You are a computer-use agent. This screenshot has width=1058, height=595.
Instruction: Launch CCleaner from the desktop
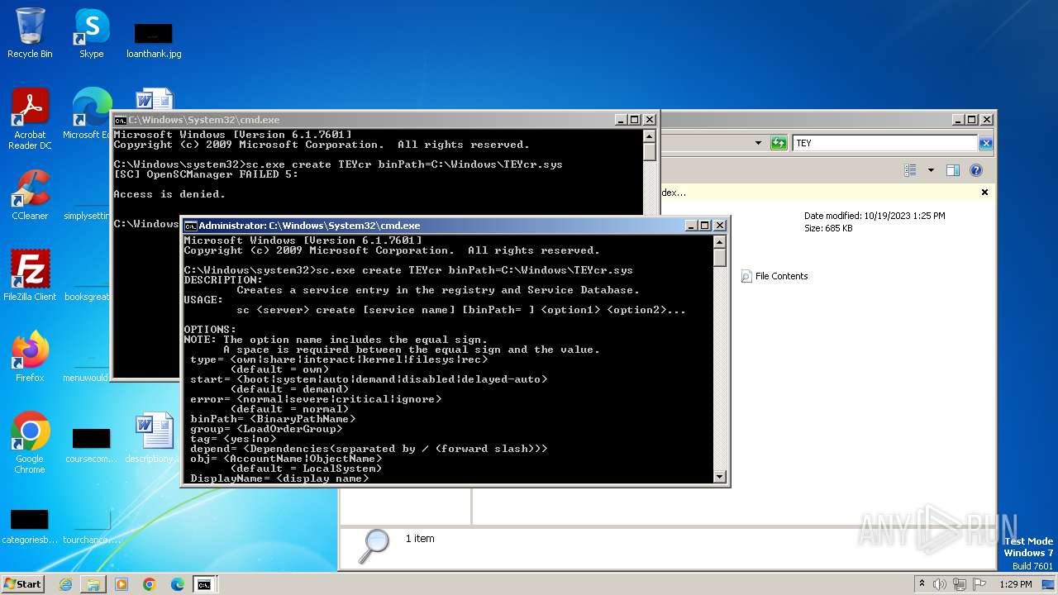30,194
